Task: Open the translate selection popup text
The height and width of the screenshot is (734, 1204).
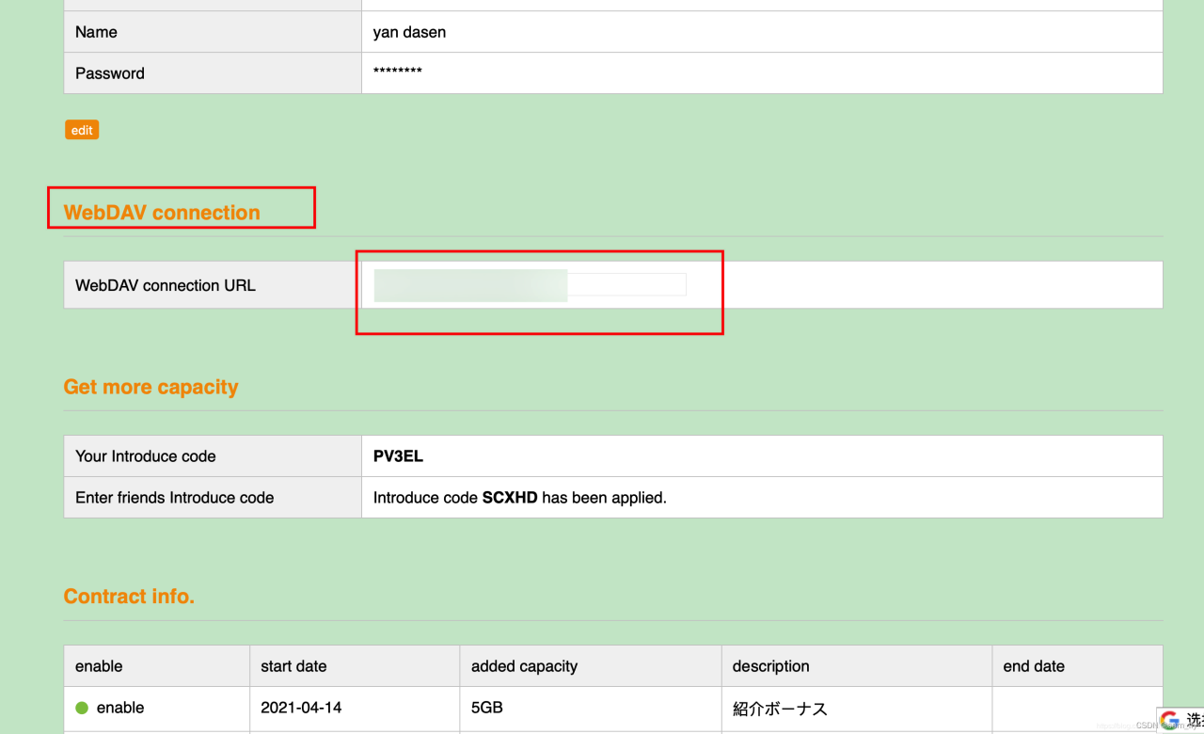Action: tap(1191, 719)
